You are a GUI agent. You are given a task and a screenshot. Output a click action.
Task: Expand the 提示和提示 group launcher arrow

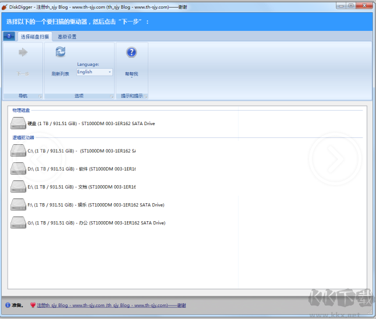[x=146, y=97]
